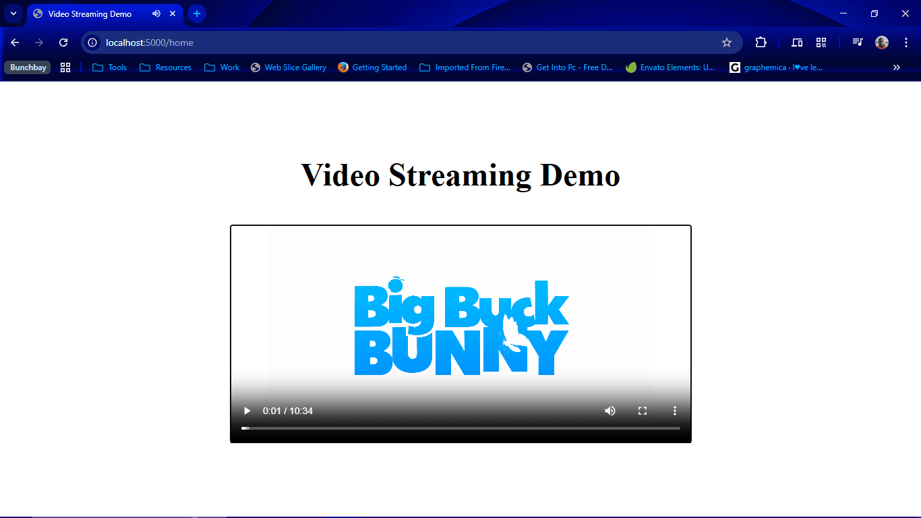
Task: Open video player more options menu
Action: pyautogui.click(x=675, y=411)
